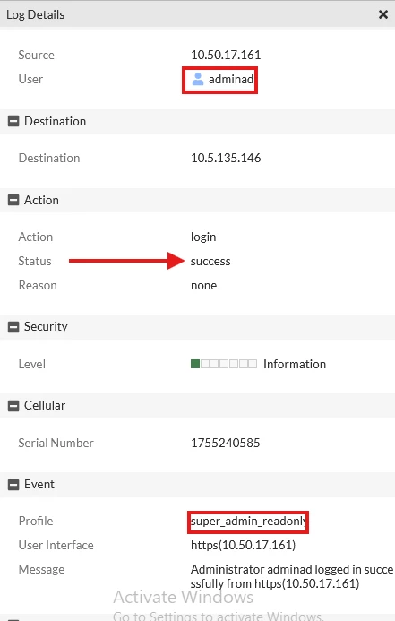This screenshot has width=395, height=621.
Task: Collapse the Security section
Action: 13,327
